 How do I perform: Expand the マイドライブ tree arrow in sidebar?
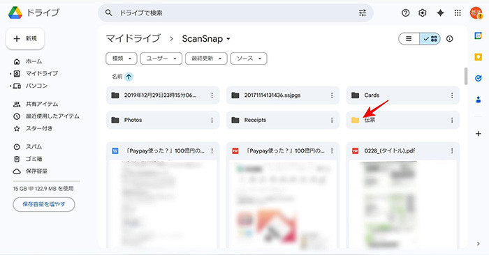click(10, 74)
